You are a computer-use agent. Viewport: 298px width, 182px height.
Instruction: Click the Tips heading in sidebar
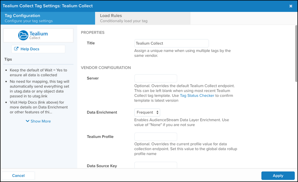coord(8,59)
